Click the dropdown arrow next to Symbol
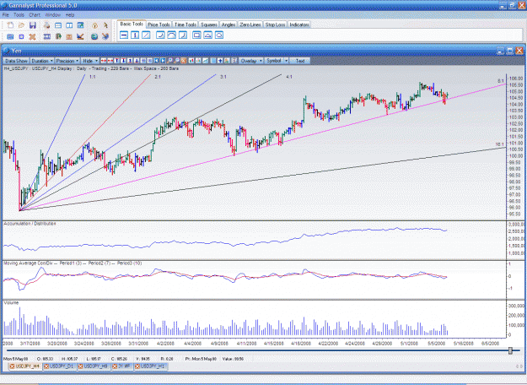This screenshot has width=527, height=385. pyautogui.click(x=287, y=61)
